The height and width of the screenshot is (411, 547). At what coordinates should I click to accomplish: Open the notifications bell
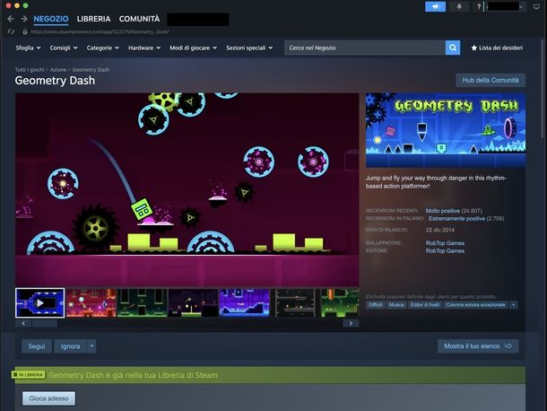(x=459, y=6)
